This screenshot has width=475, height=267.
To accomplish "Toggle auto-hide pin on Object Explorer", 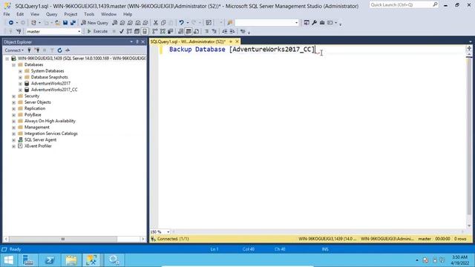I will click(x=137, y=42).
